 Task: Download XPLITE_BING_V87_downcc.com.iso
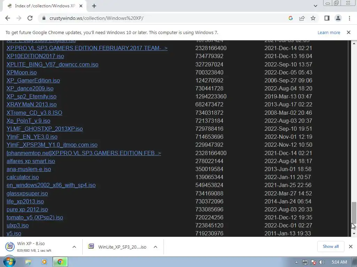click(x=52, y=64)
